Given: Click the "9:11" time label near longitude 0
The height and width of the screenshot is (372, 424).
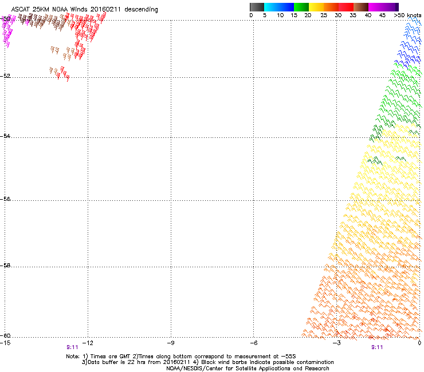Looking at the screenshot, I should [377, 347].
